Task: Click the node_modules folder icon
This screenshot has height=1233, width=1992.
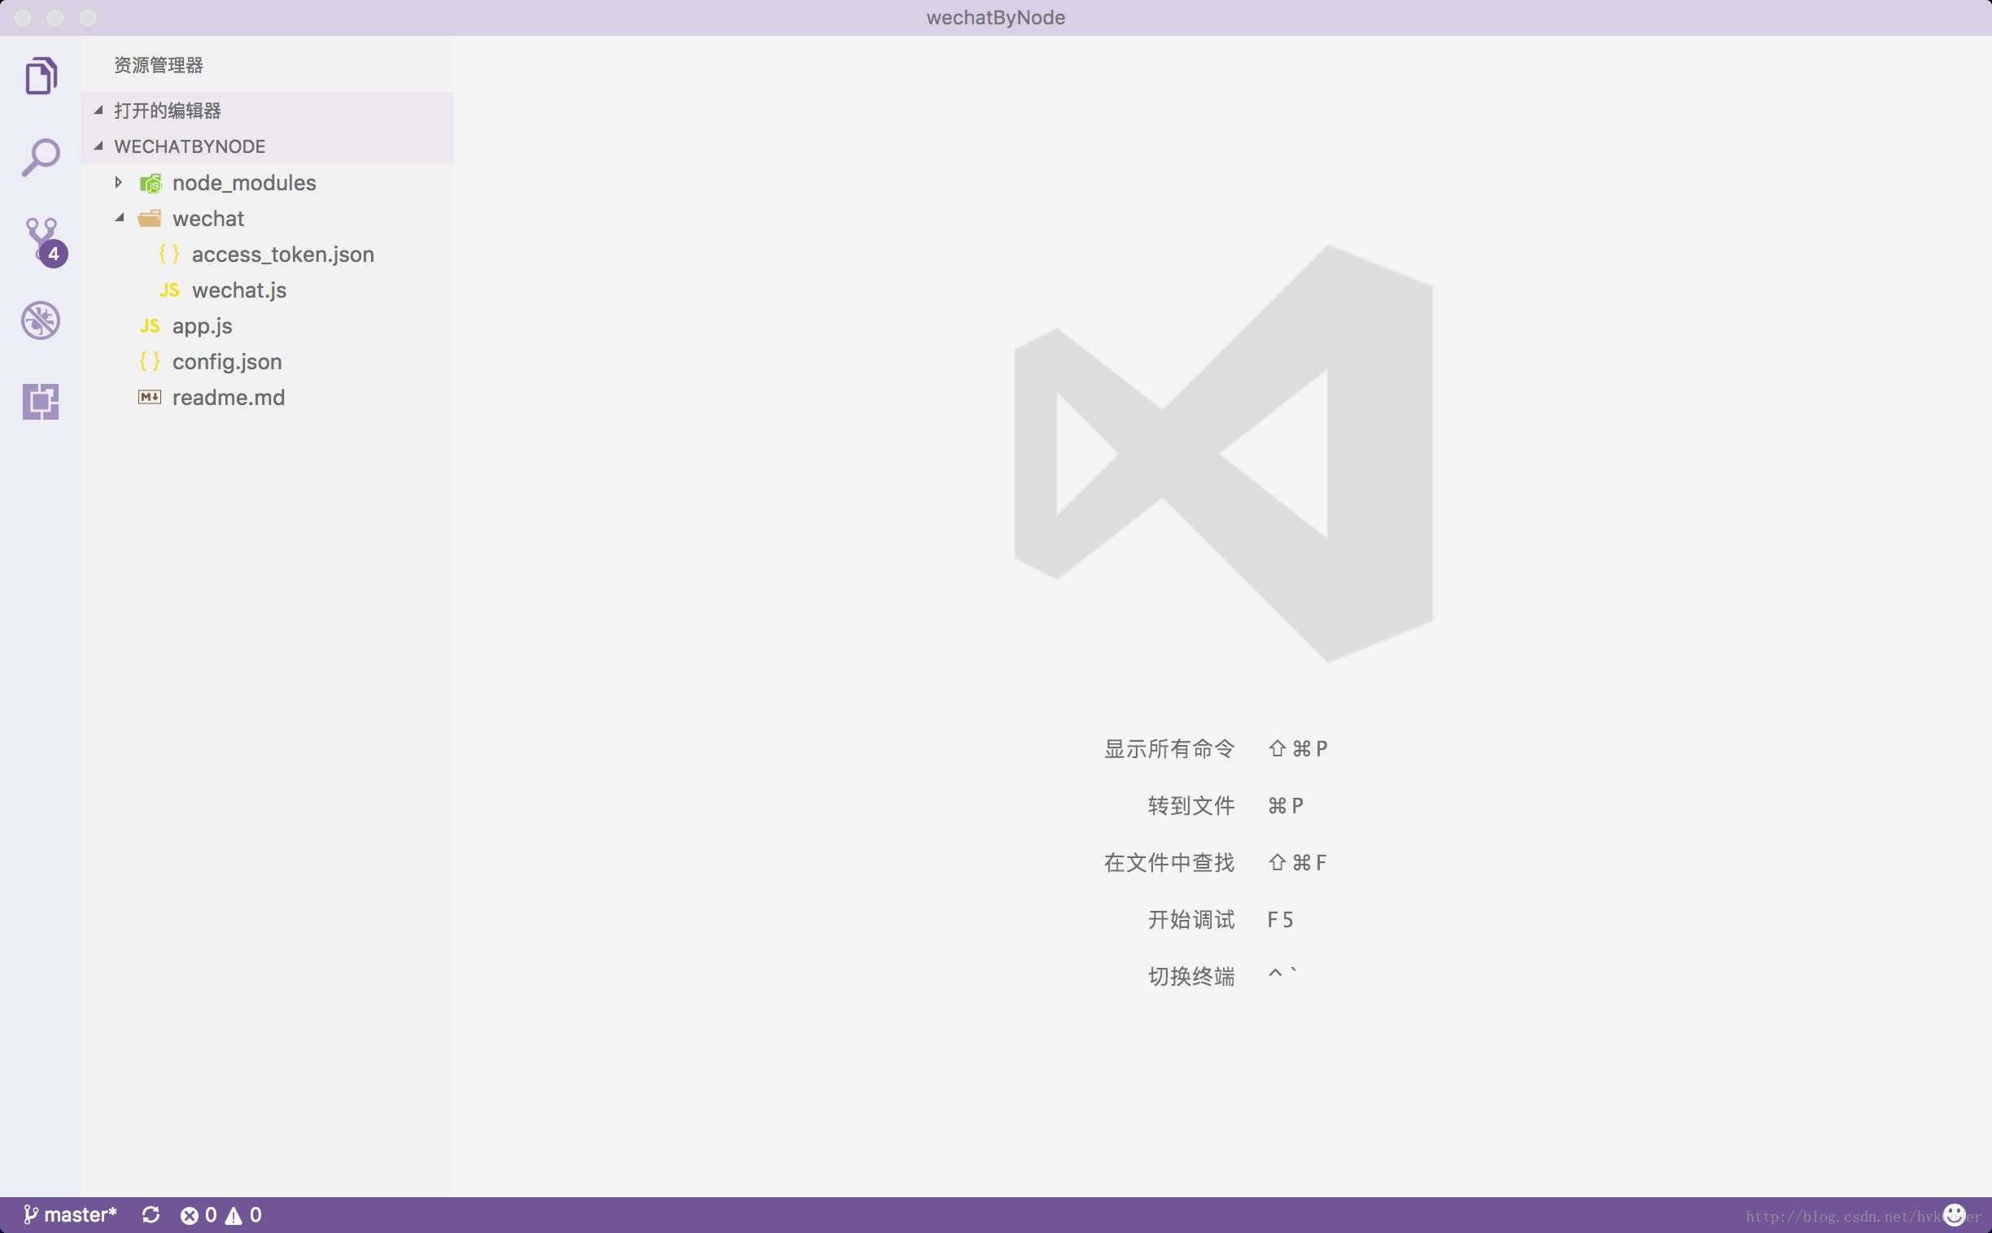Action: click(x=150, y=184)
